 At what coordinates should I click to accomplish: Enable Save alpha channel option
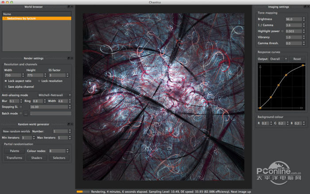[x=6, y=87]
